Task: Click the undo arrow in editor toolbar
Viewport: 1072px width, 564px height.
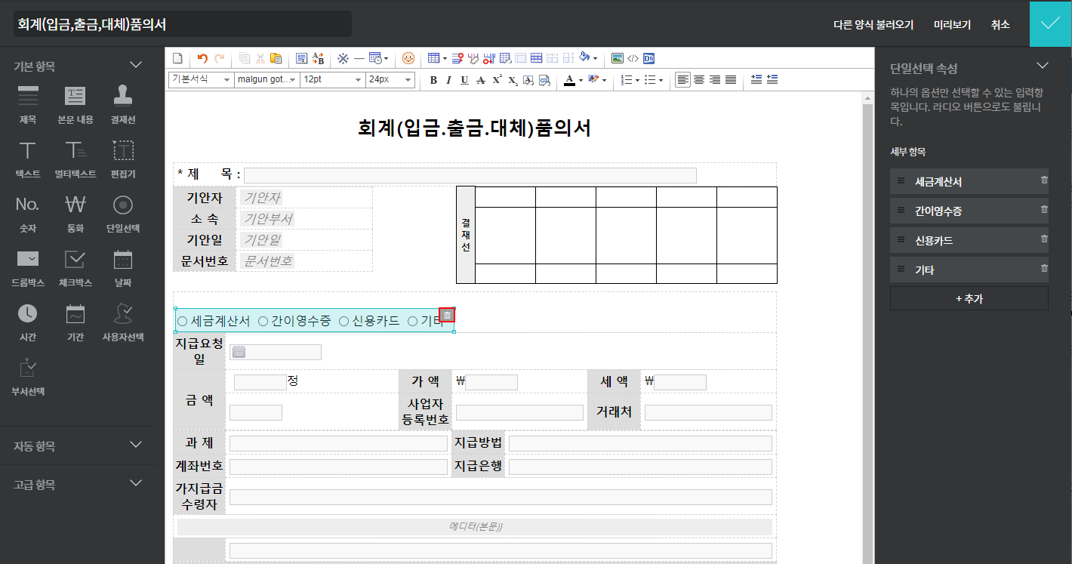Action: point(202,58)
